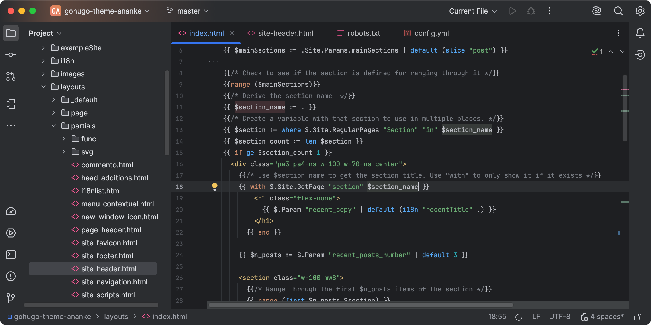The image size is (651, 325).
Task: Click the editor vertical scrollbar thumb
Action: (x=625, y=108)
